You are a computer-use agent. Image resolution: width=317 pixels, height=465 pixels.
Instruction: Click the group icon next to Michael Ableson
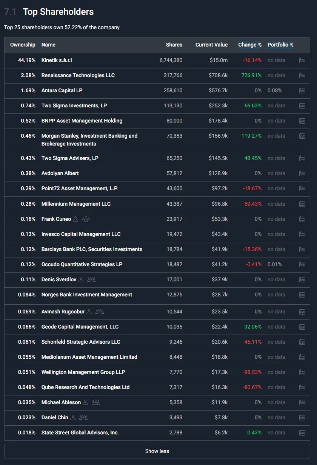click(96, 402)
